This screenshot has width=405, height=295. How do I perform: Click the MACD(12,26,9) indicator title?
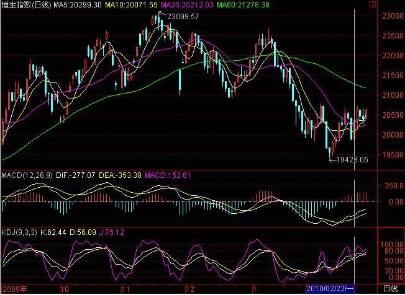tap(27, 175)
